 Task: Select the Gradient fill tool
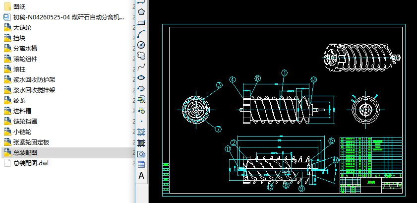click(141, 143)
